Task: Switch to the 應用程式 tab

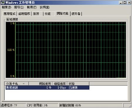Action: tap(9, 14)
